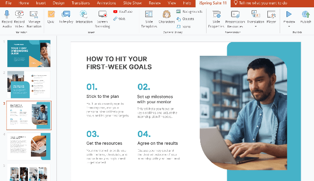Publish the presentation
The height and width of the screenshot is (181, 314).
306,17
